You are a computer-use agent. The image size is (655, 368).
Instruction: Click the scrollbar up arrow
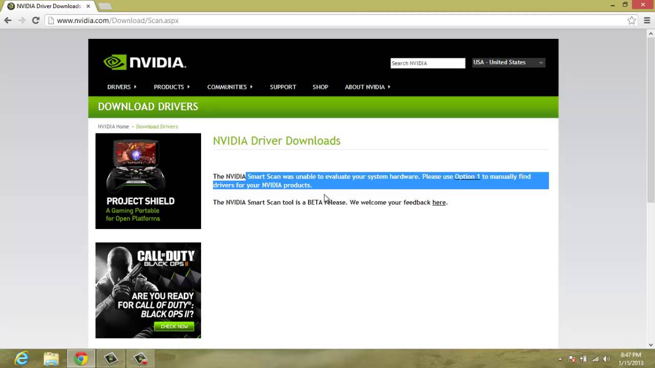[650, 33]
